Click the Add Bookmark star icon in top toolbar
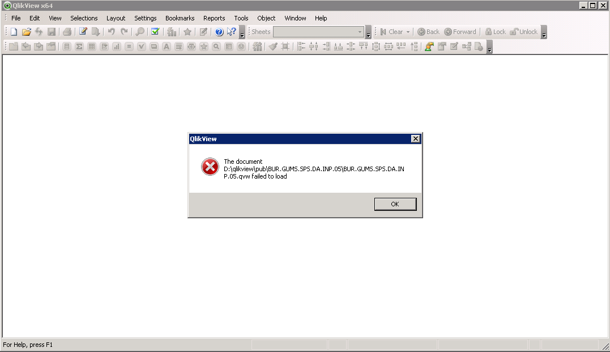The width and height of the screenshot is (610, 352). pos(187,32)
